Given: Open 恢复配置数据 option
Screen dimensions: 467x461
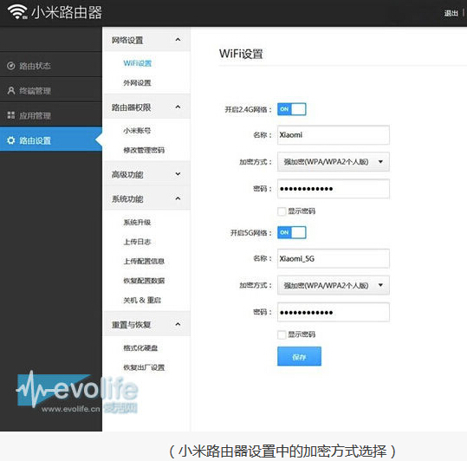Looking at the screenshot, I should tap(144, 281).
